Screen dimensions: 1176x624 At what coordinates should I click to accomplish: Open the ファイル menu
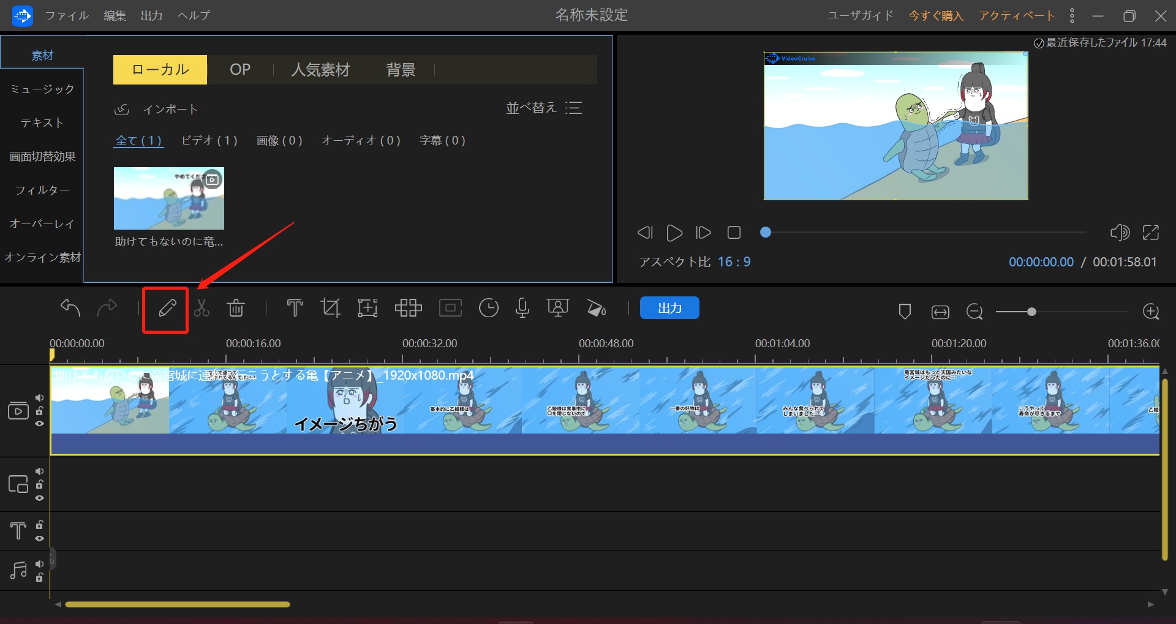(x=67, y=15)
